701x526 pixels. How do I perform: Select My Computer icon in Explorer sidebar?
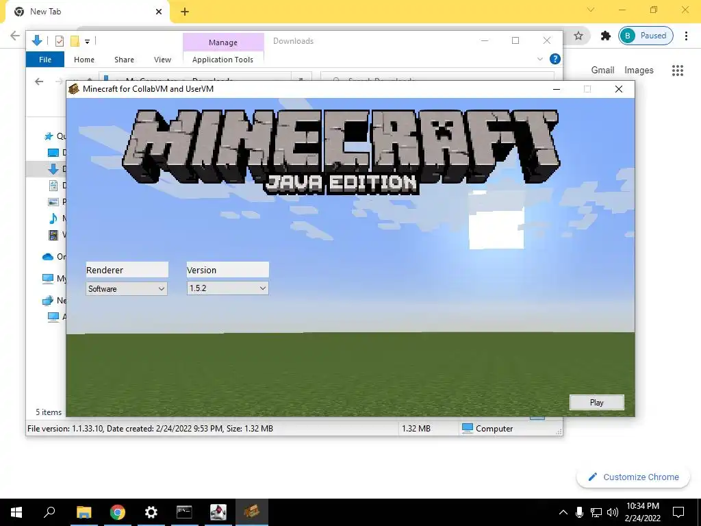(48, 279)
